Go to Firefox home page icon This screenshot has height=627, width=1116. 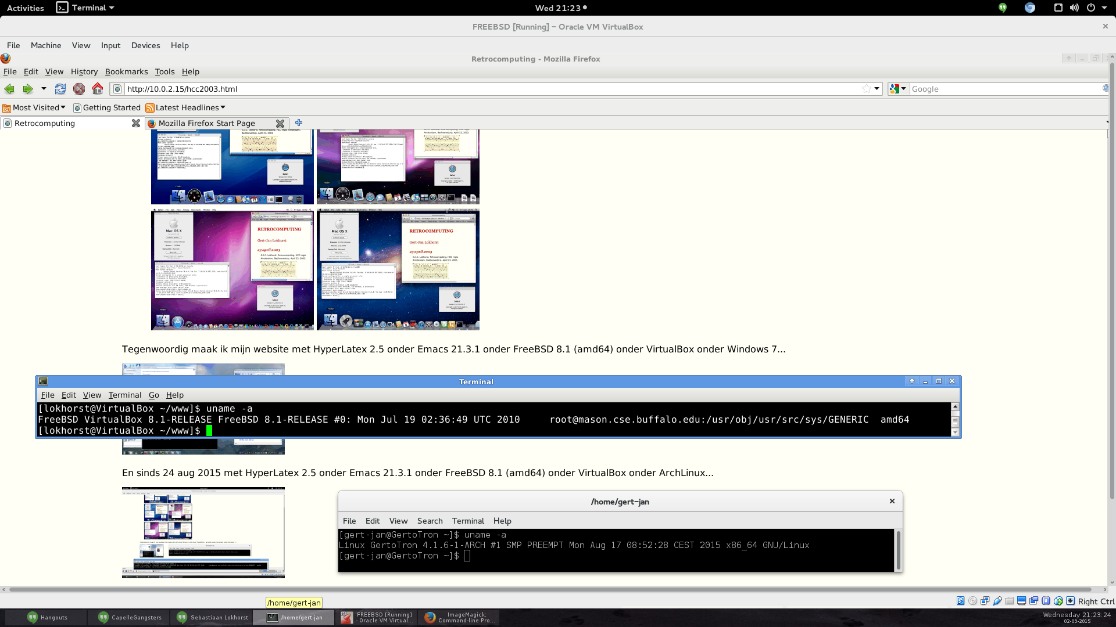pos(98,89)
